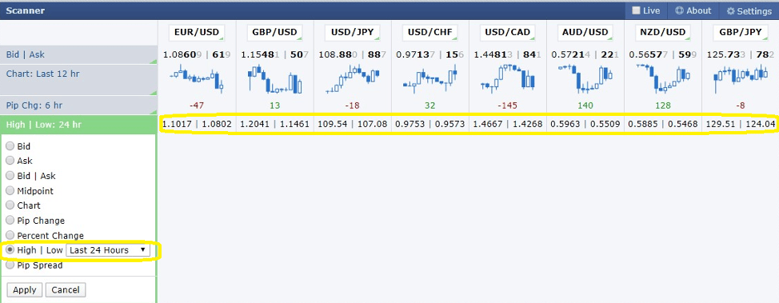Click the GBP/USD bid/ask quote 1.15481
Viewport: 779px width, 303px height.
click(275, 54)
